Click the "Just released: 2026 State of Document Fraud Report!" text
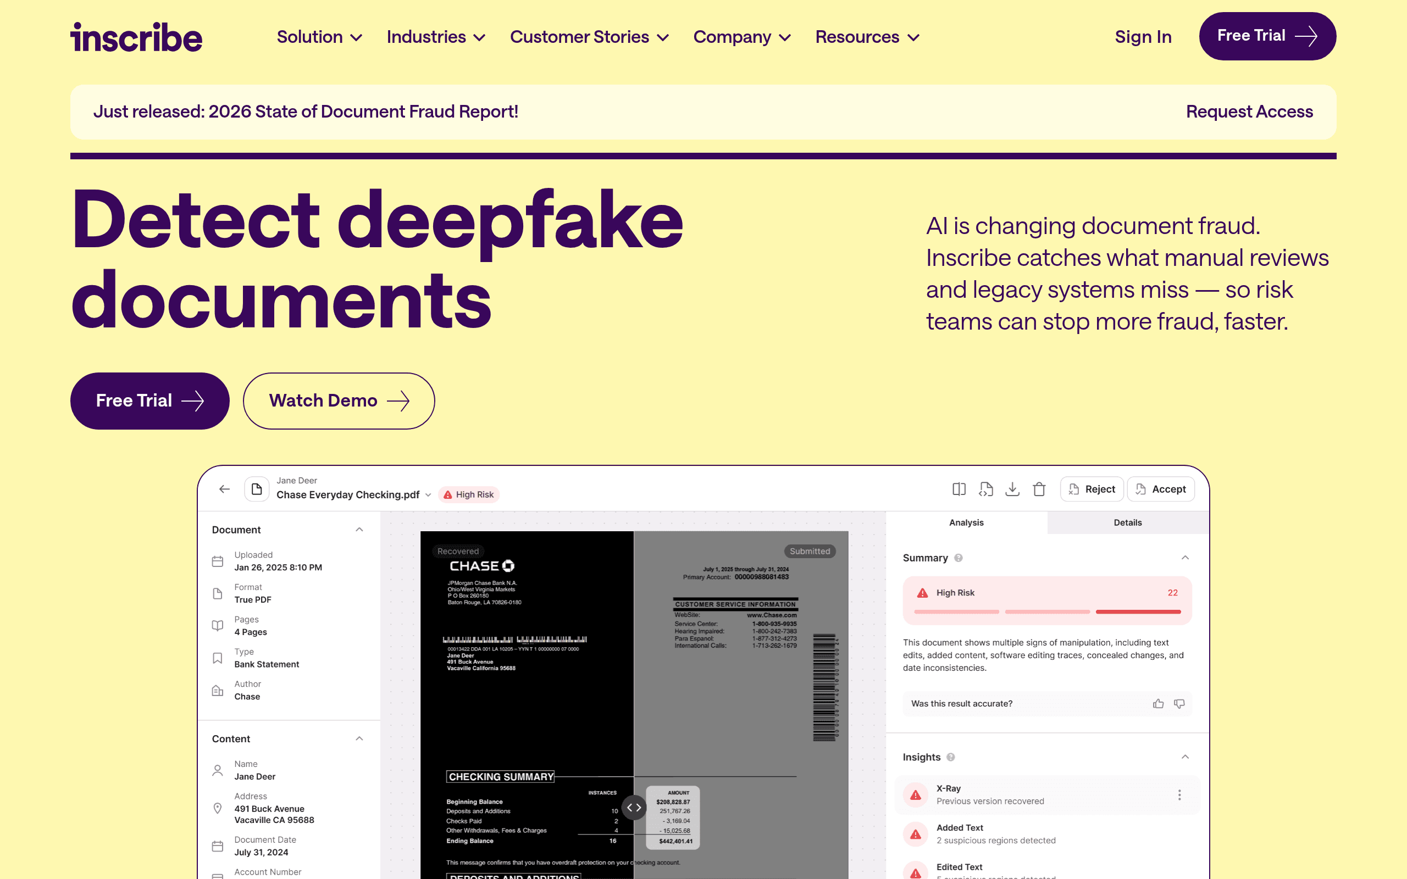The height and width of the screenshot is (879, 1407). point(306,112)
